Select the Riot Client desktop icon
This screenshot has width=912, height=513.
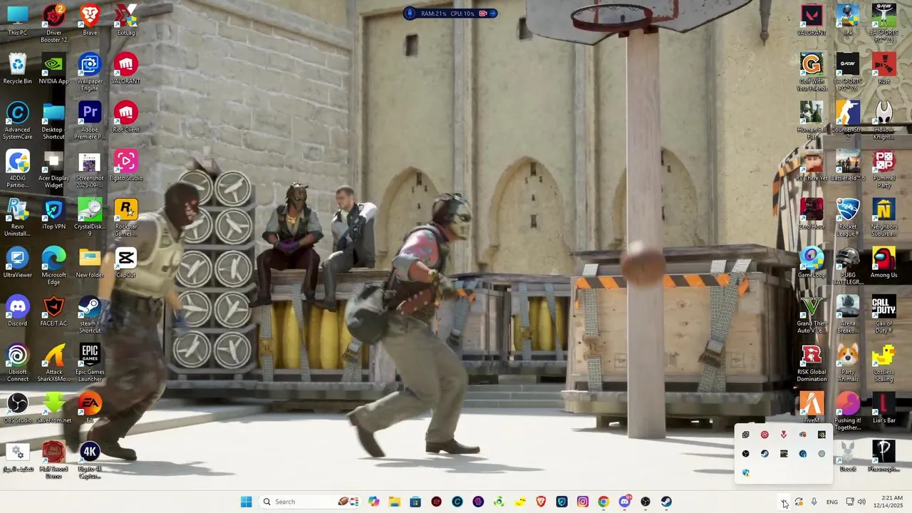126,117
